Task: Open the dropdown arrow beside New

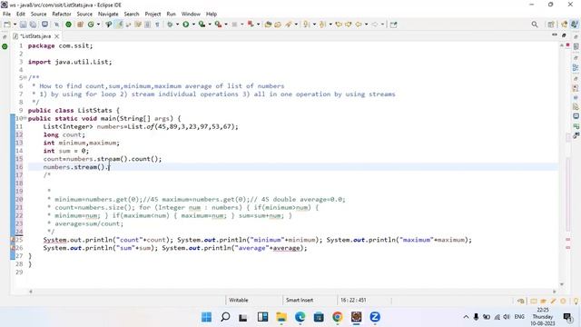Action: tap(15, 25)
